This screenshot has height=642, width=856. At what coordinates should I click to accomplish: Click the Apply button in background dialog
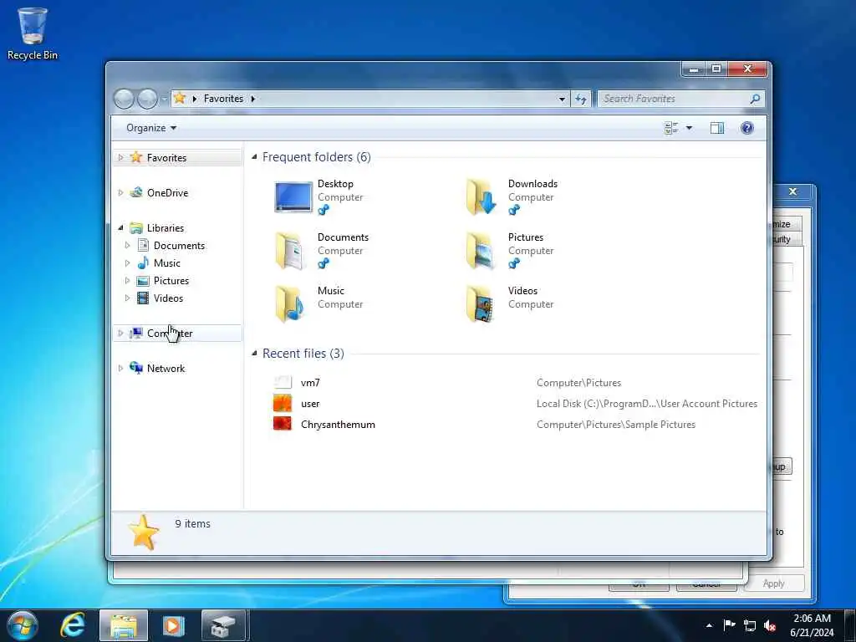[x=773, y=583]
